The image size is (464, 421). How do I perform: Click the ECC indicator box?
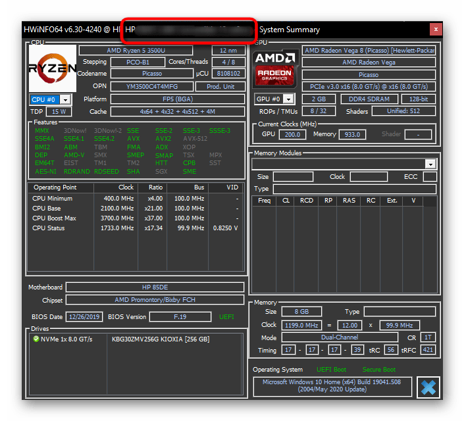click(x=430, y=177)
